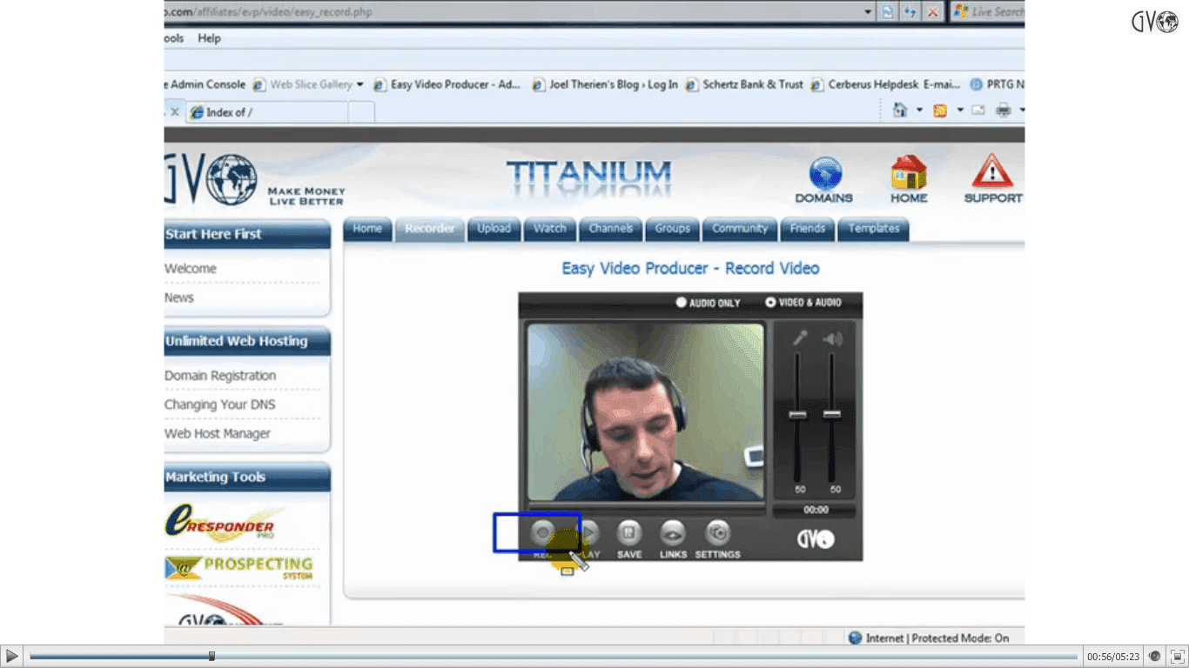The height and width of the screenshot is (668, 1189).
Task: Switch to the Channels tab
Action: pos(610,229)
